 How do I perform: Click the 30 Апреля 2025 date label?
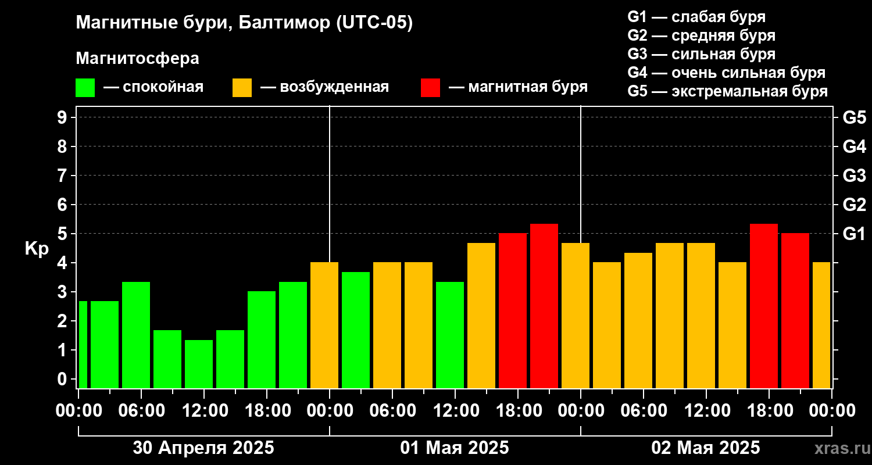(x=203, y=448)
